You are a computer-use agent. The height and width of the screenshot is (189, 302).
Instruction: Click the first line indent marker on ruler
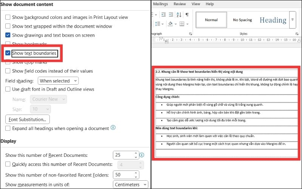[x=161, y=38]
